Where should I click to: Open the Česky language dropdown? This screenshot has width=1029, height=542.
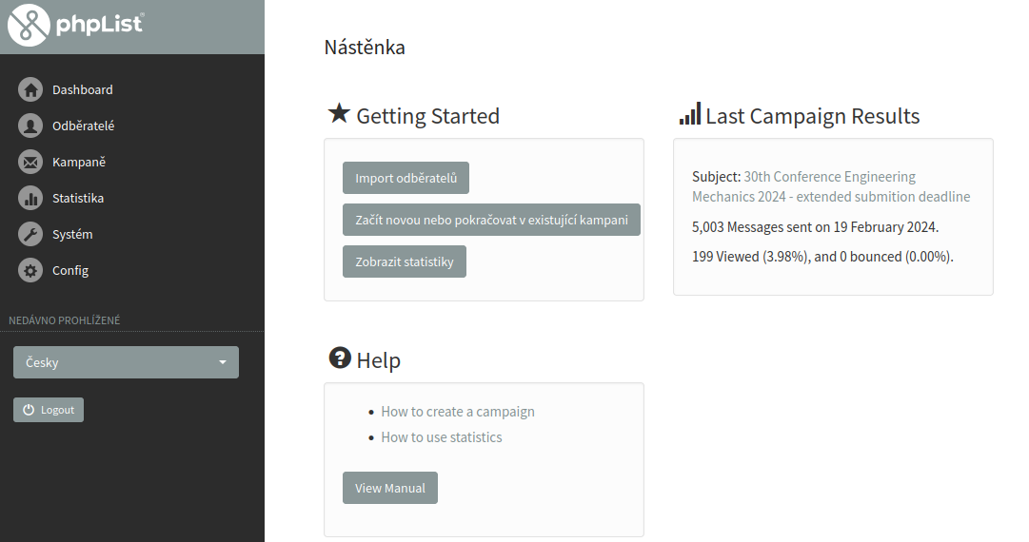pyautogui.click(x=126, y=362)
